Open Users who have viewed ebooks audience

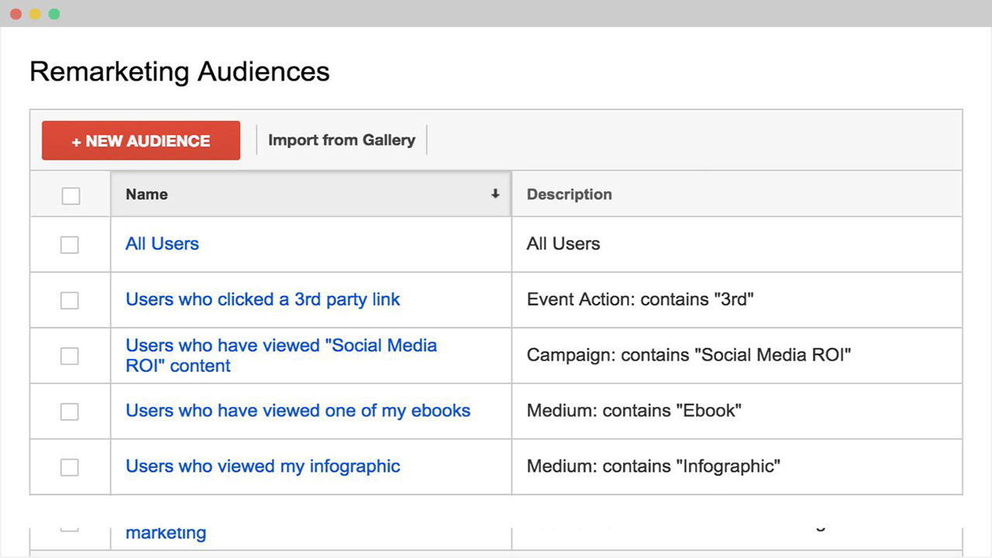coord(298,412)
